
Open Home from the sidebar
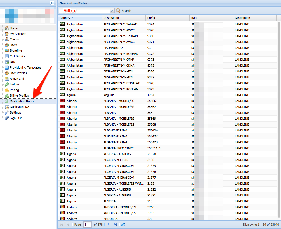[x=14, y=28]
